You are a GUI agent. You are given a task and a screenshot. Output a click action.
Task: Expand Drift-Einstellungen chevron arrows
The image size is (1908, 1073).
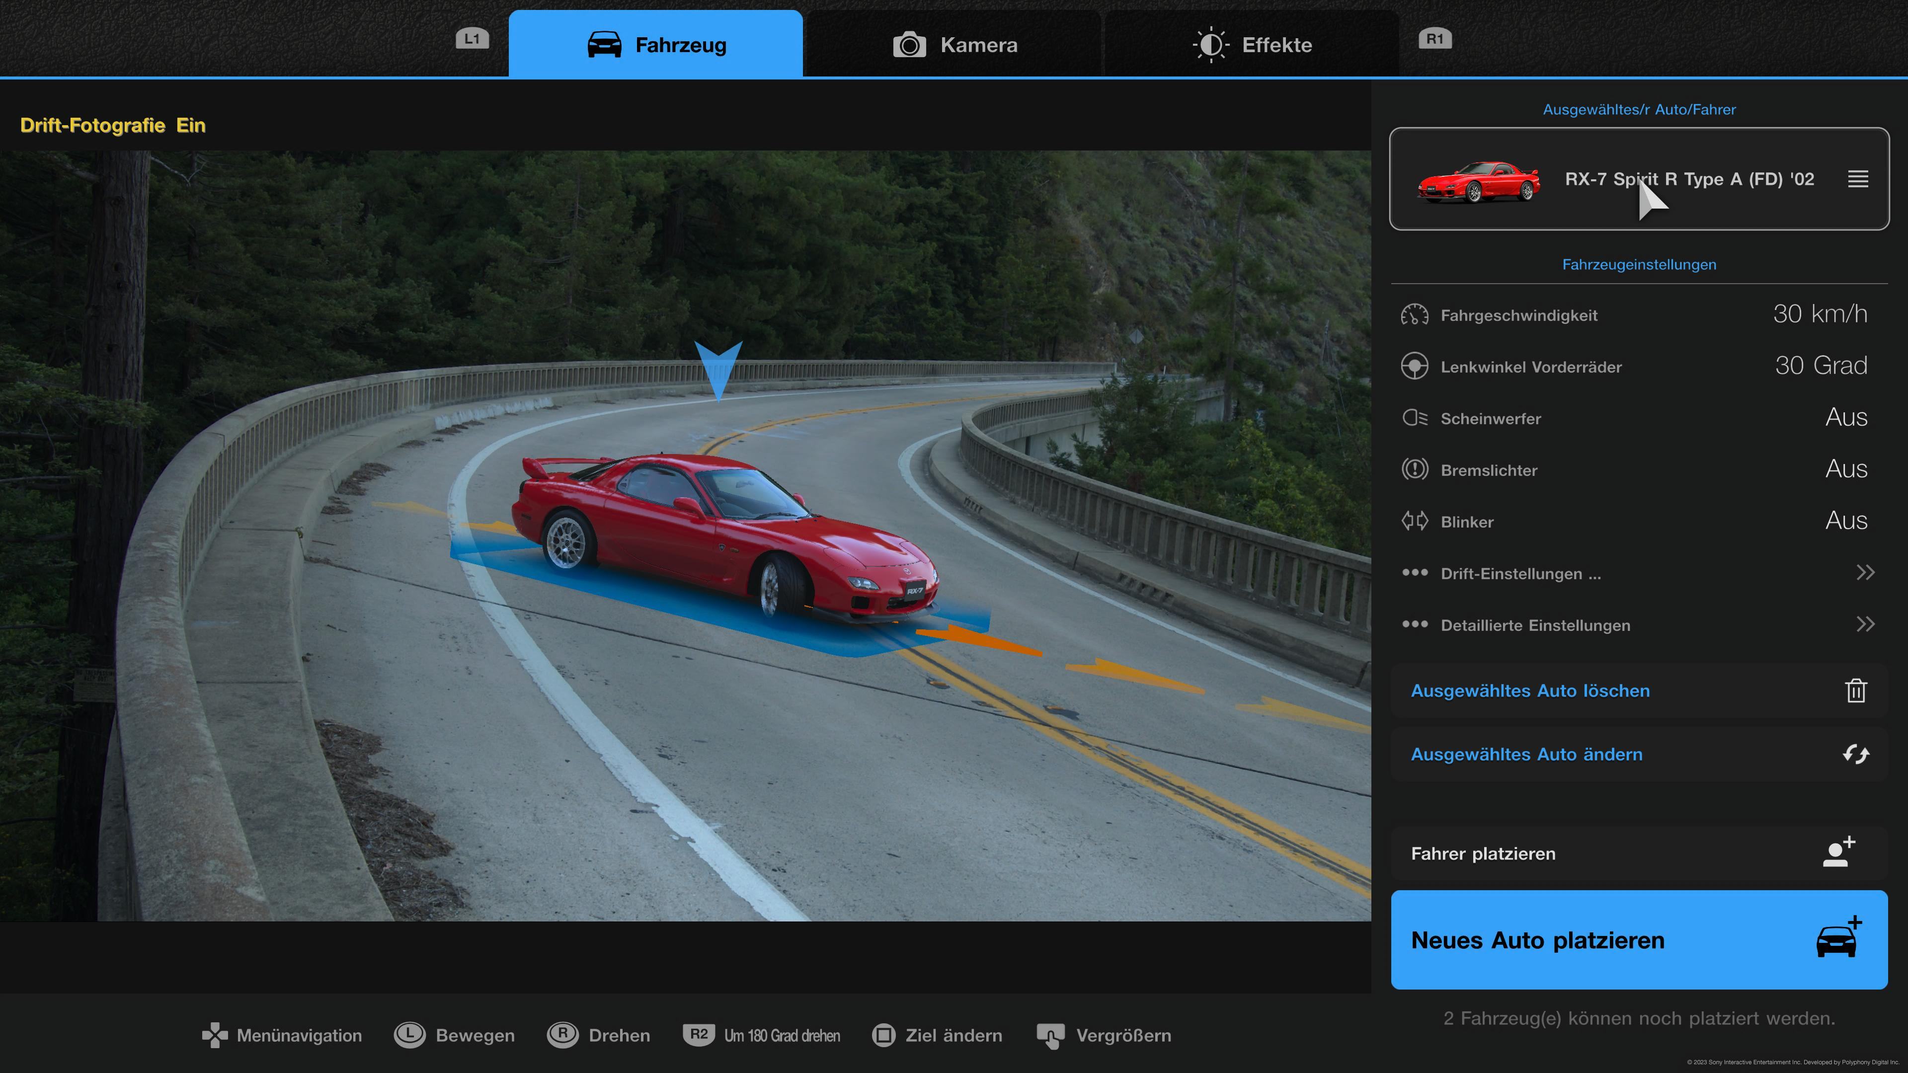pyautogui.click(x=1865, y=572)
